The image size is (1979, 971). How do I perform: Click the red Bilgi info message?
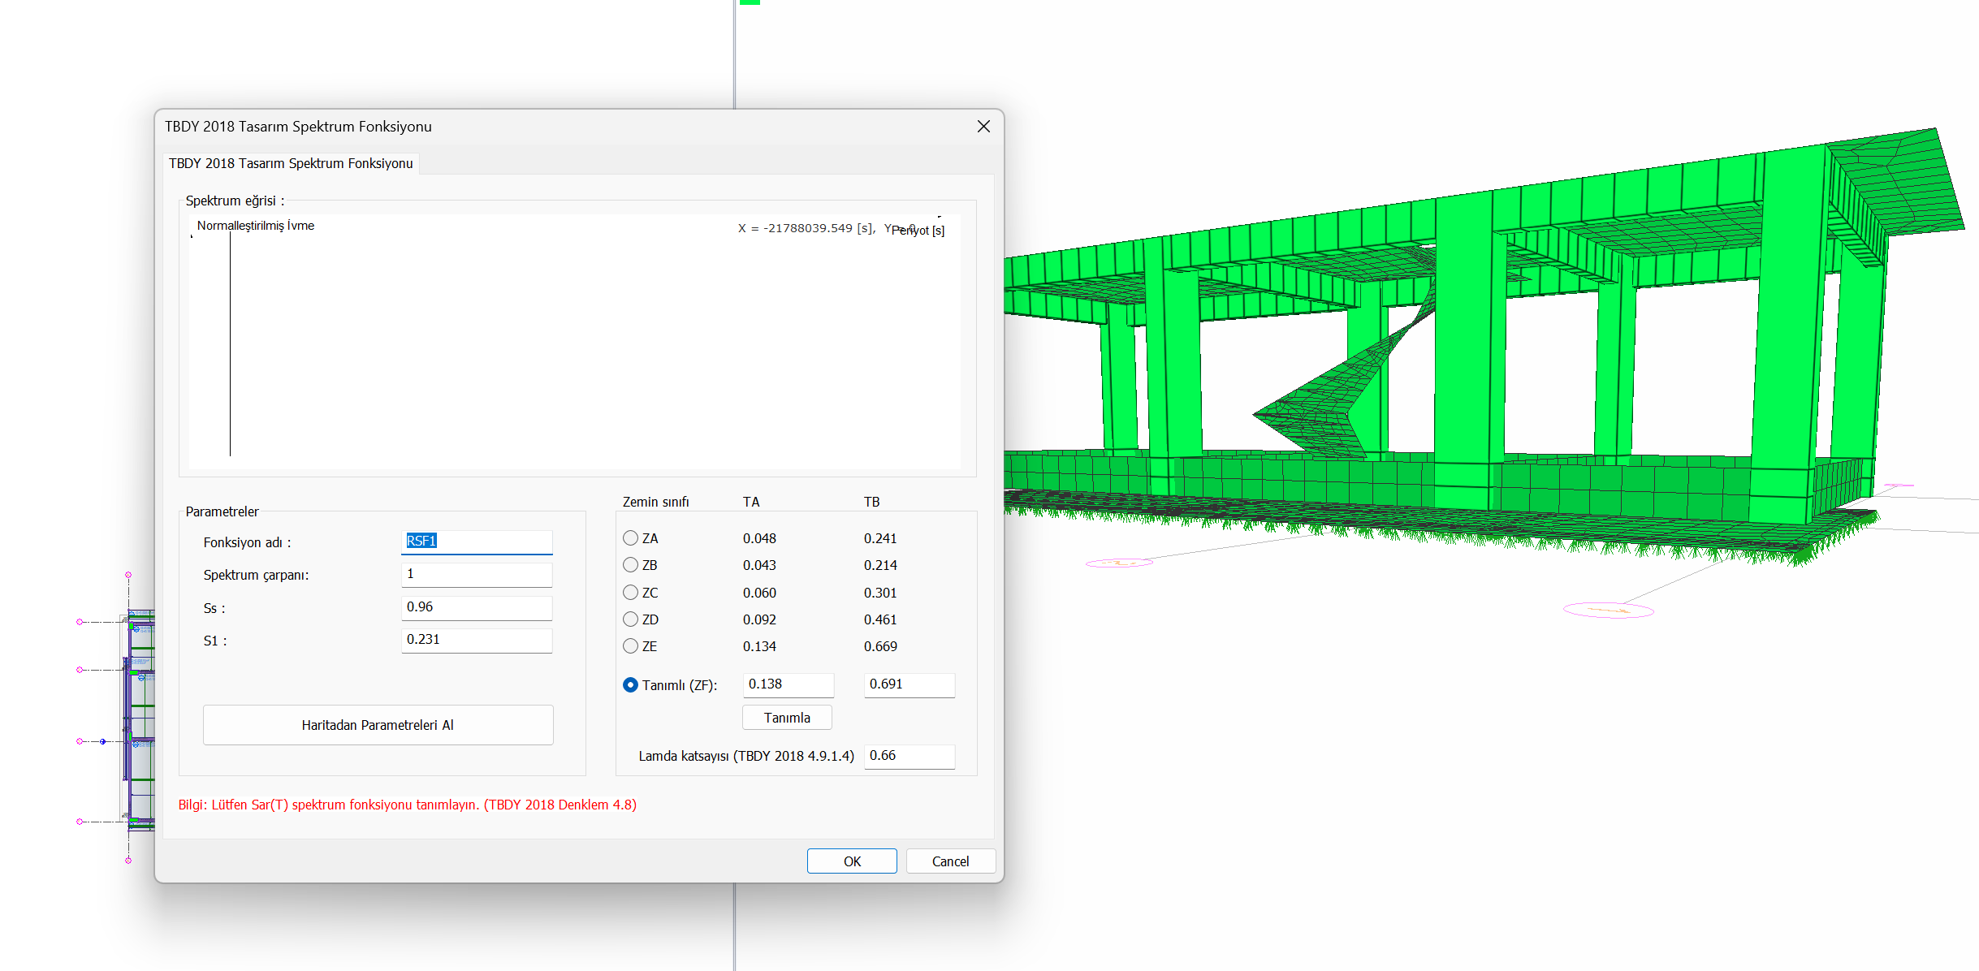pyautogui.click(x=408, y=805)
